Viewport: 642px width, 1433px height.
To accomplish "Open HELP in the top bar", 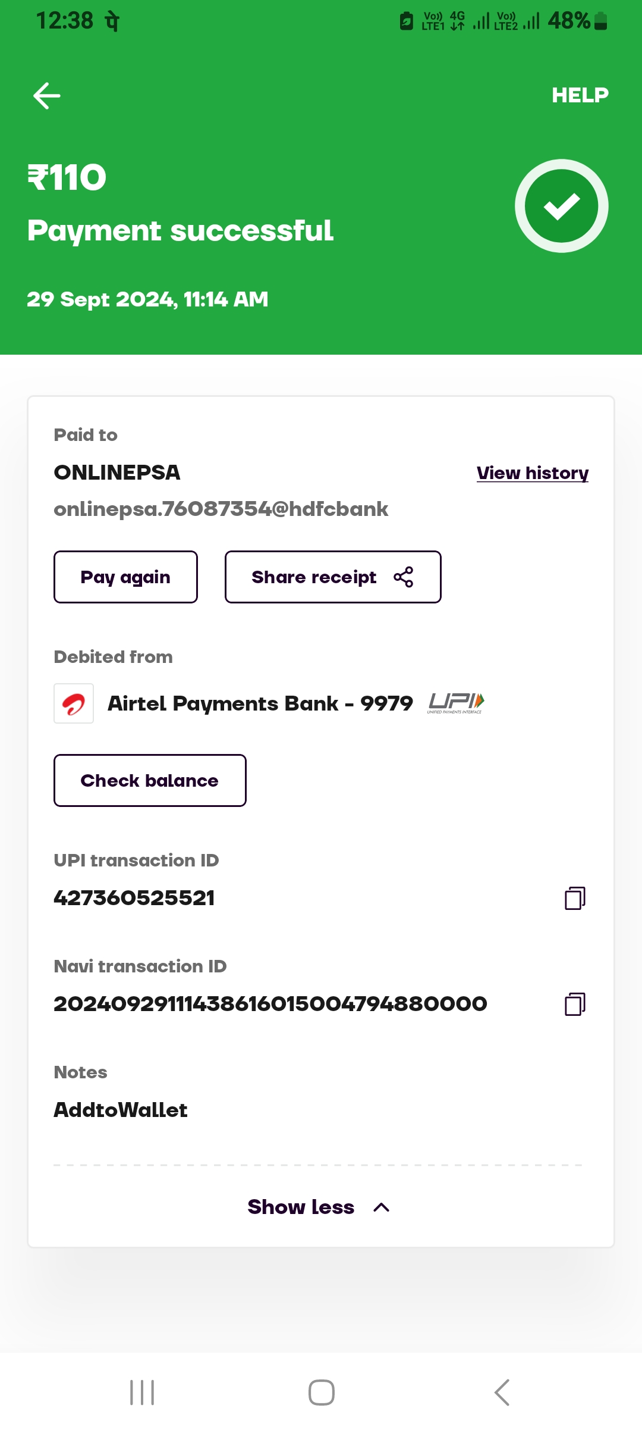I will pos(580,95).
